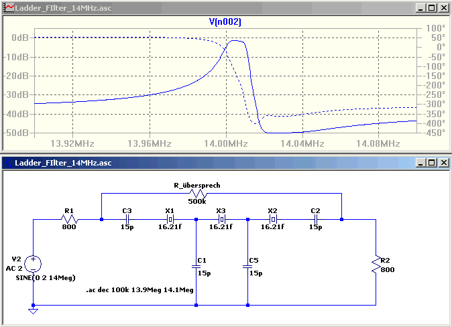Click the V2 voltage source symbol
Image resolution: width=452 pixels, height=327 pixels.
pos(33,264)
